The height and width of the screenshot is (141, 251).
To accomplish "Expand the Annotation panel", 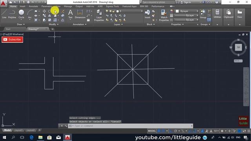I will (x=80, y=24).
